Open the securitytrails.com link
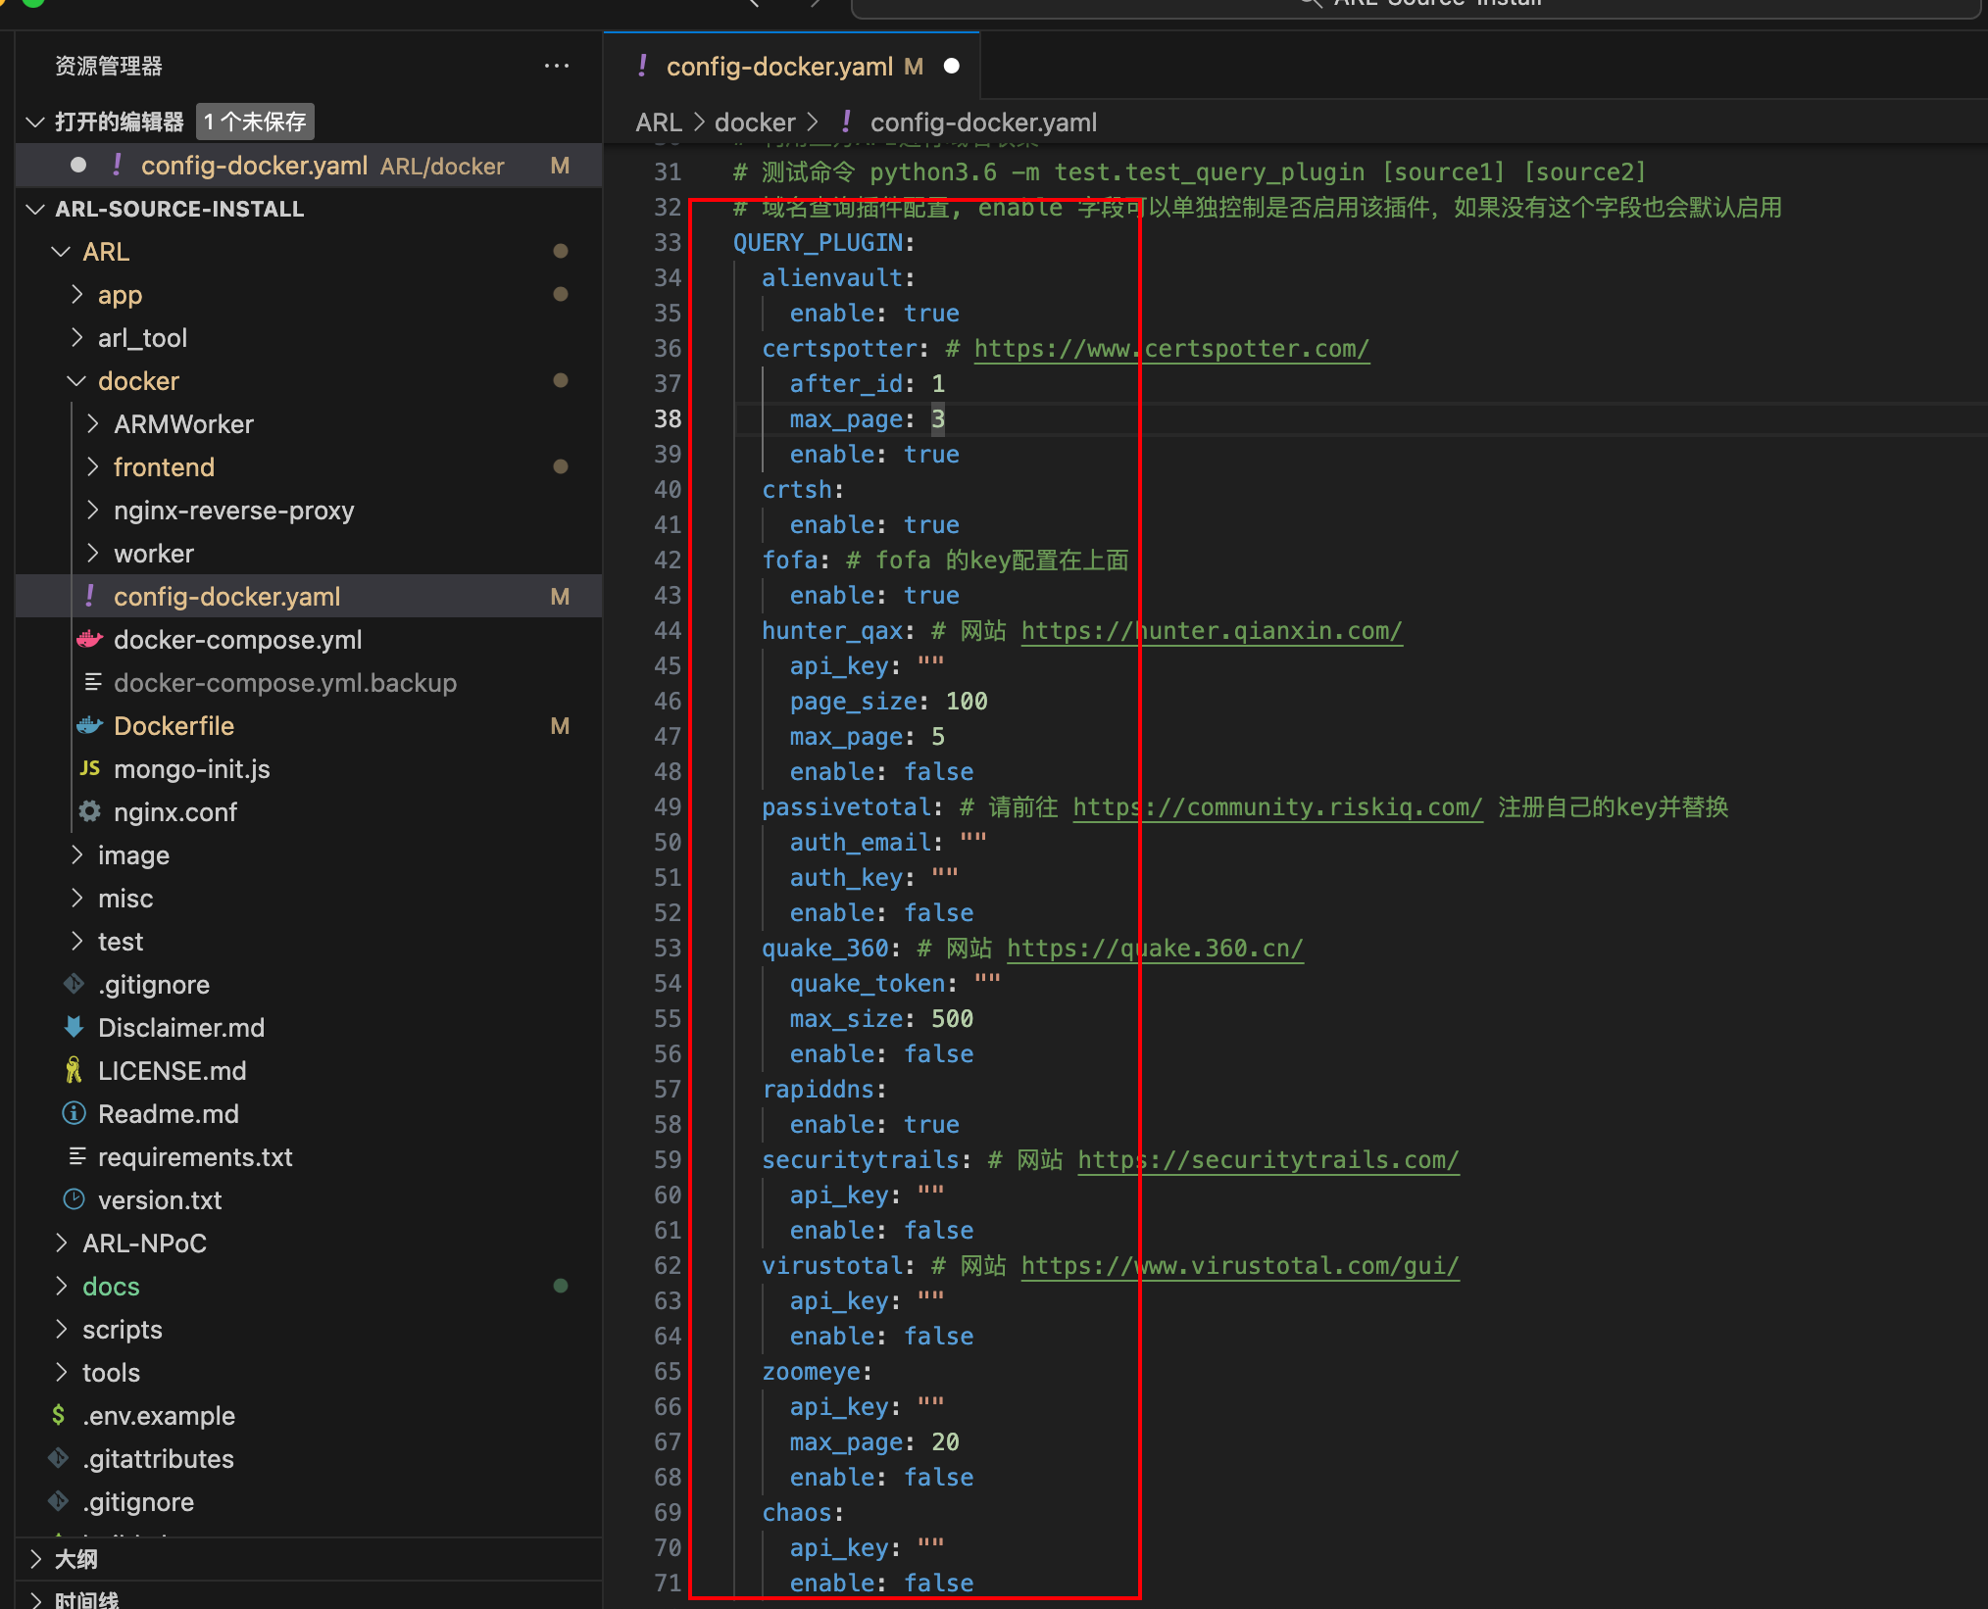Viewport: 1988px width, 1609px height. tap(1267, 1160)
